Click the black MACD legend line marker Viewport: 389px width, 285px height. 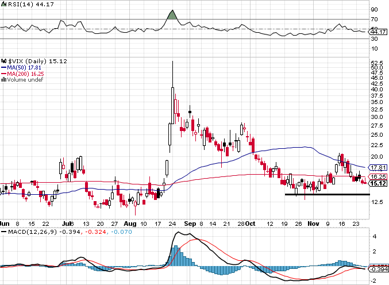[x=3, y=232]
